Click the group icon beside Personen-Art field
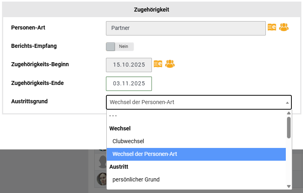 pyautogui.click(x=284, y=28)
